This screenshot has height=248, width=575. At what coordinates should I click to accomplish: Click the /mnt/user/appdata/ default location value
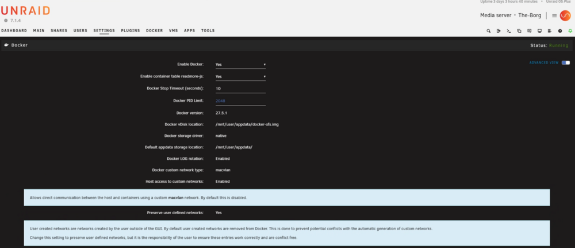click(233, 147)
